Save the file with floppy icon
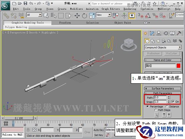The height and width of the screenshot is (139, 185). (x=25, y=3)
